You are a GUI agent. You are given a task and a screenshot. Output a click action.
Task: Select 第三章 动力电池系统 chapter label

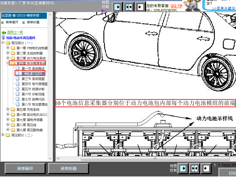[31, 58]
